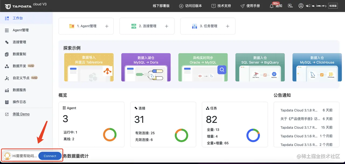Click the 标准版 plan badge

[333, 6]
